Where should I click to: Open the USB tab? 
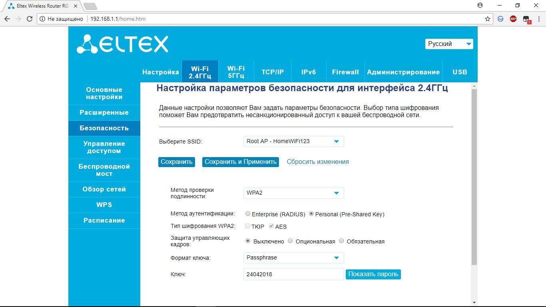460,72
